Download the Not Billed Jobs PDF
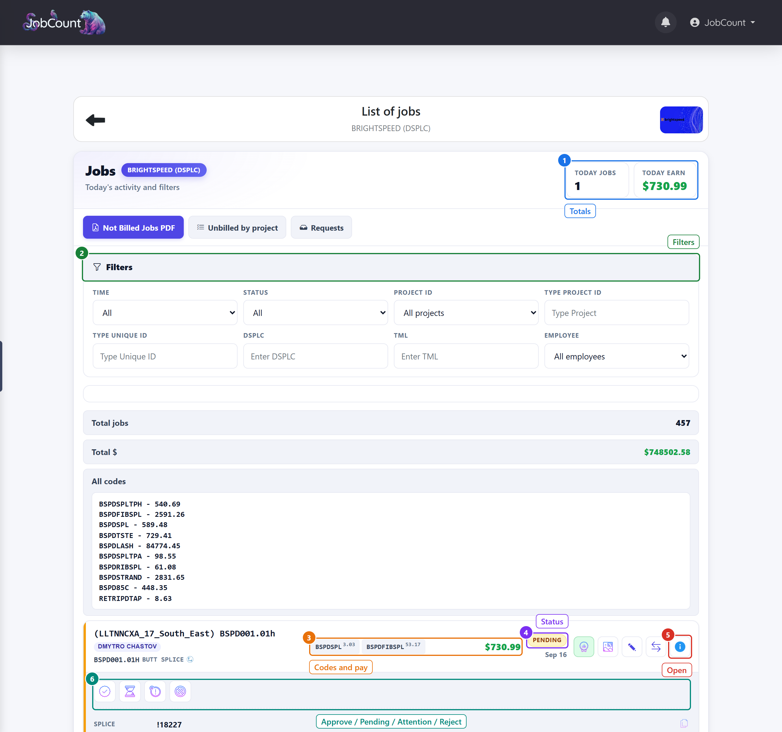782x732 pixels. click(x=133, y=227)
